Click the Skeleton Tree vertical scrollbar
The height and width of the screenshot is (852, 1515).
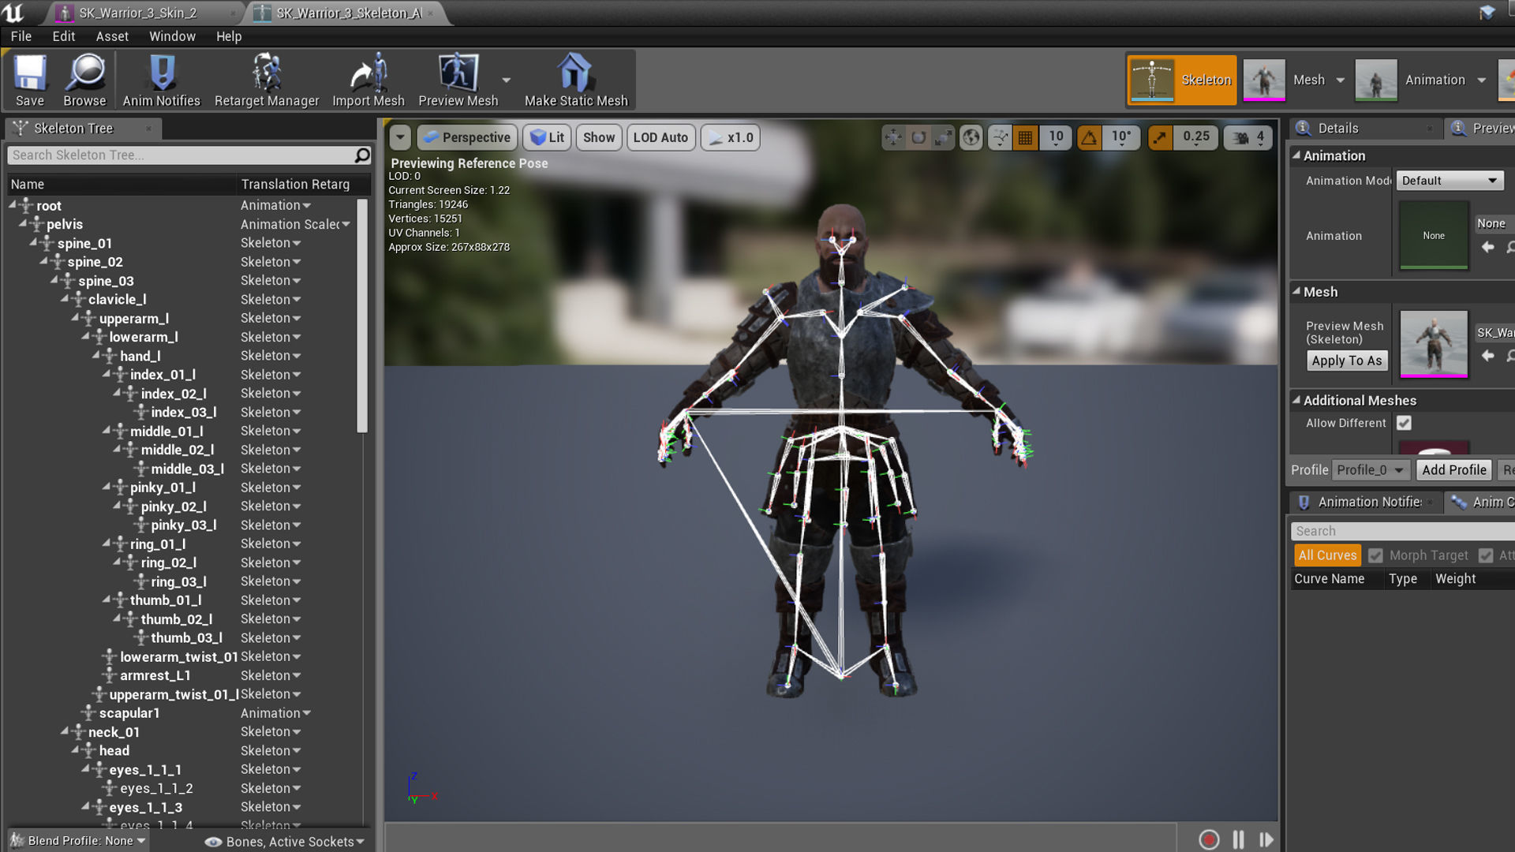pos(362,316)
